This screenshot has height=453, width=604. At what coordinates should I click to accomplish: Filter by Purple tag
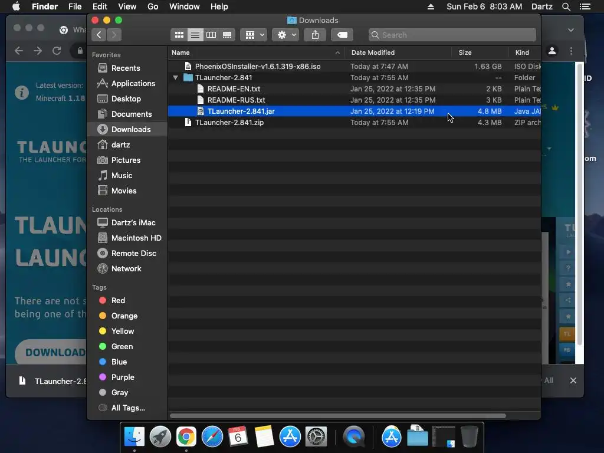[x=127, y=377]
